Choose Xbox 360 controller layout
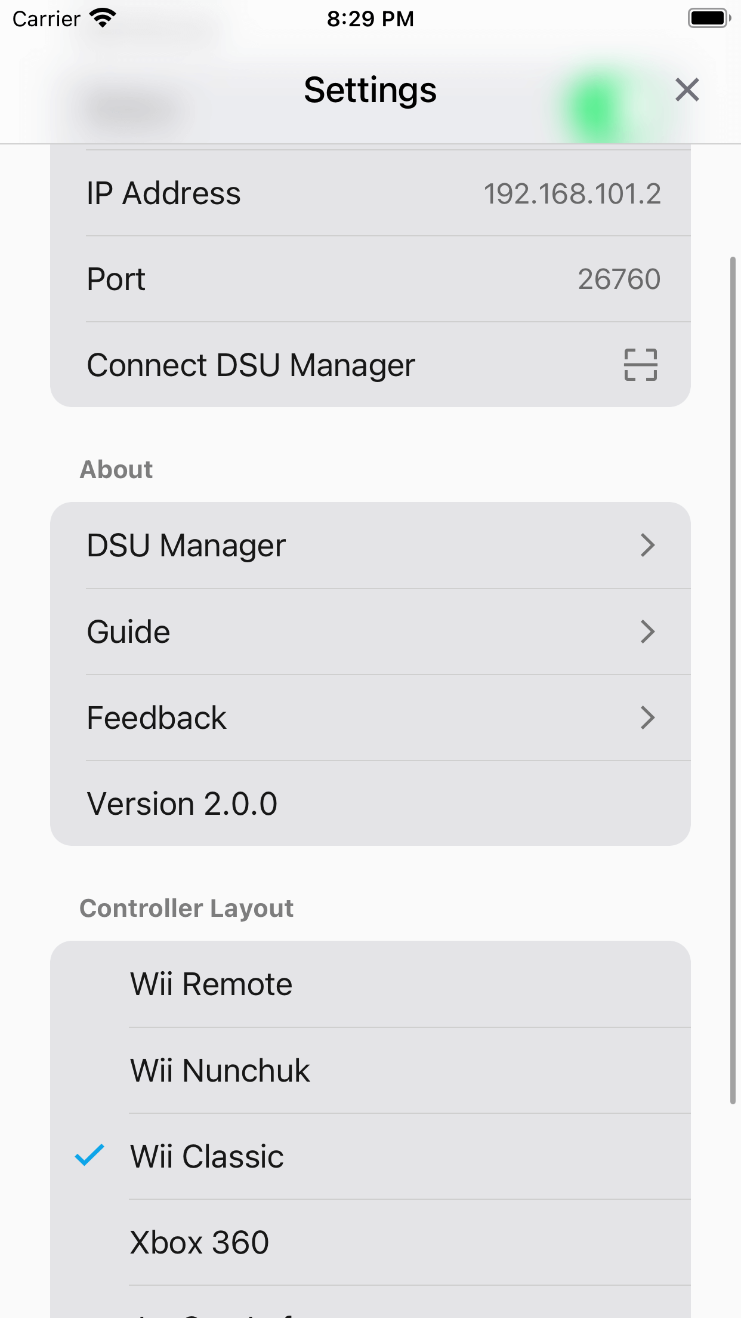This screenshot has width=741, height=1318. point(199,1242)
